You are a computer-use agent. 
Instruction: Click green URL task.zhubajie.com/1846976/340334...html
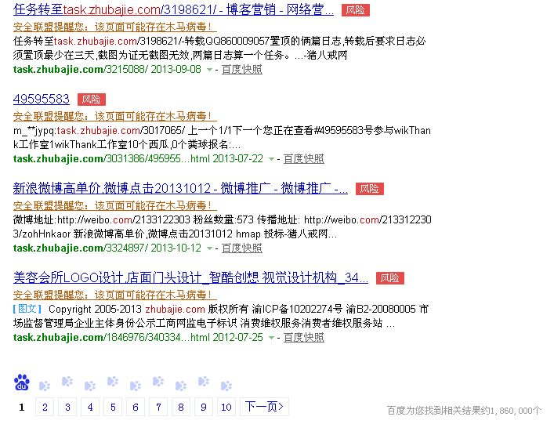click(x=111, y=338)
